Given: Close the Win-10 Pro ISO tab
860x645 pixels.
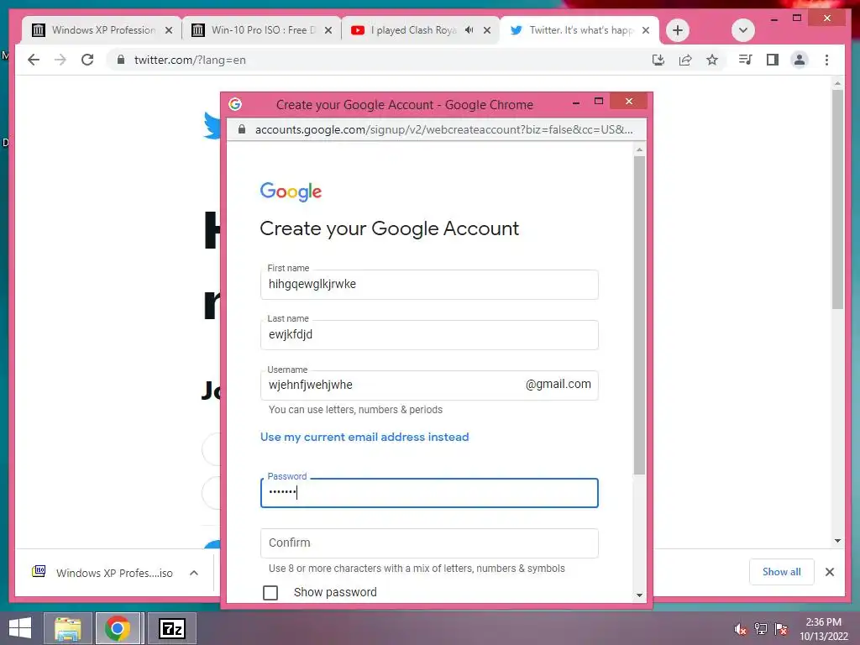Looking at the screenshot, I should pyautogui.click(x=328, y=30).
